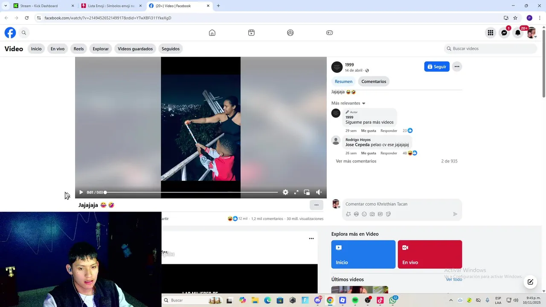Screen dimensions: 546x307
Task: Open Seguidos in Video filter bar
Action: point(171,49)
